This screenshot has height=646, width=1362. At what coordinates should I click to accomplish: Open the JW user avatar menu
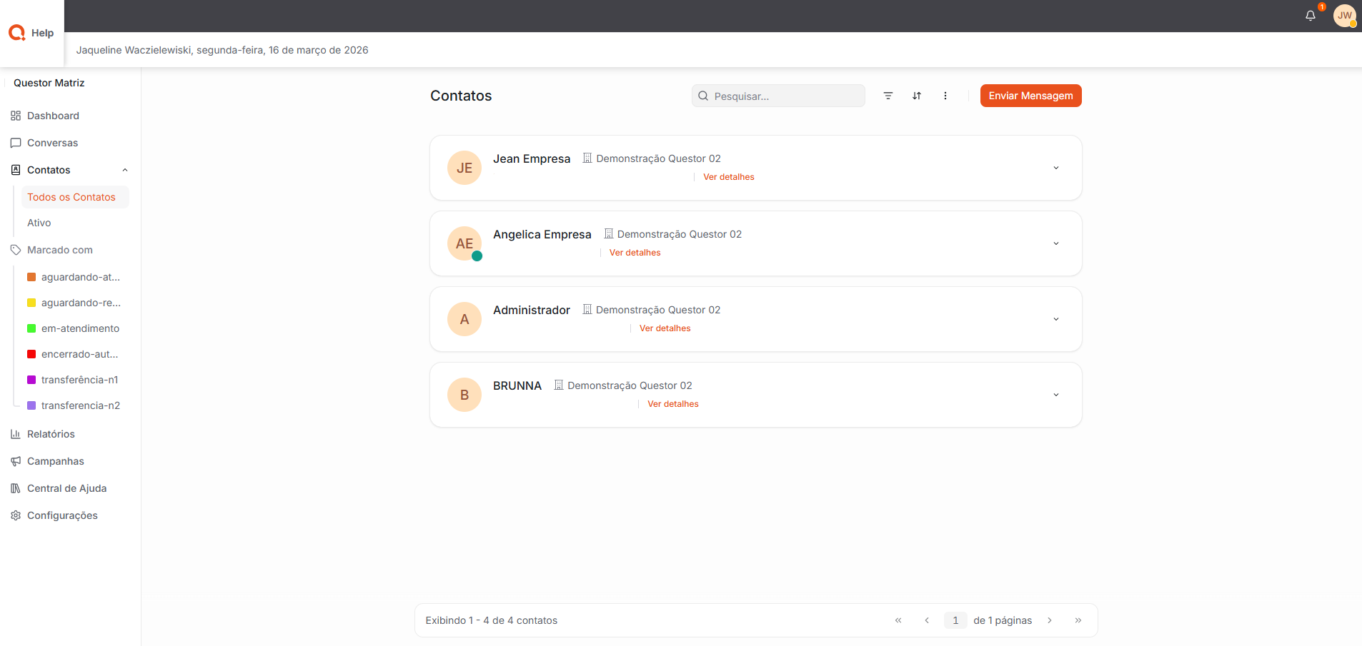point(1344,16)
